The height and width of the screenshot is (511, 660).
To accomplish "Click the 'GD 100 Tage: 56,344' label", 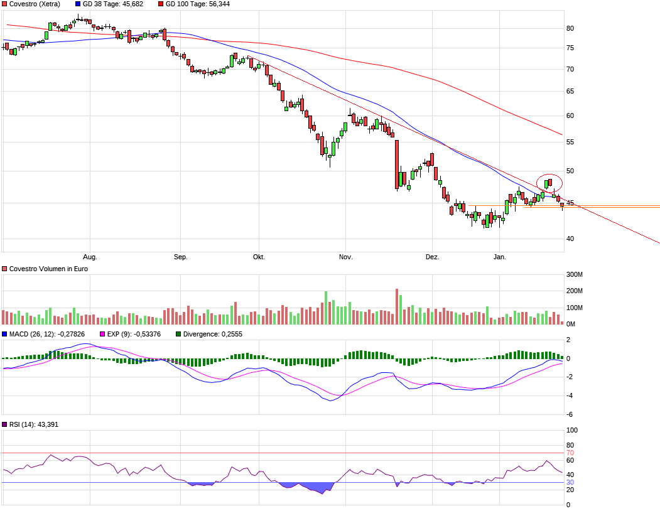I will pyautogui.click(x=198, y=4).
